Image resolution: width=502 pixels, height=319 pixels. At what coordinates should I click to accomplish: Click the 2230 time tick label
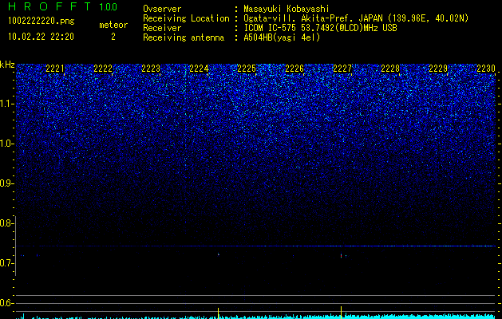click(486, 69)
